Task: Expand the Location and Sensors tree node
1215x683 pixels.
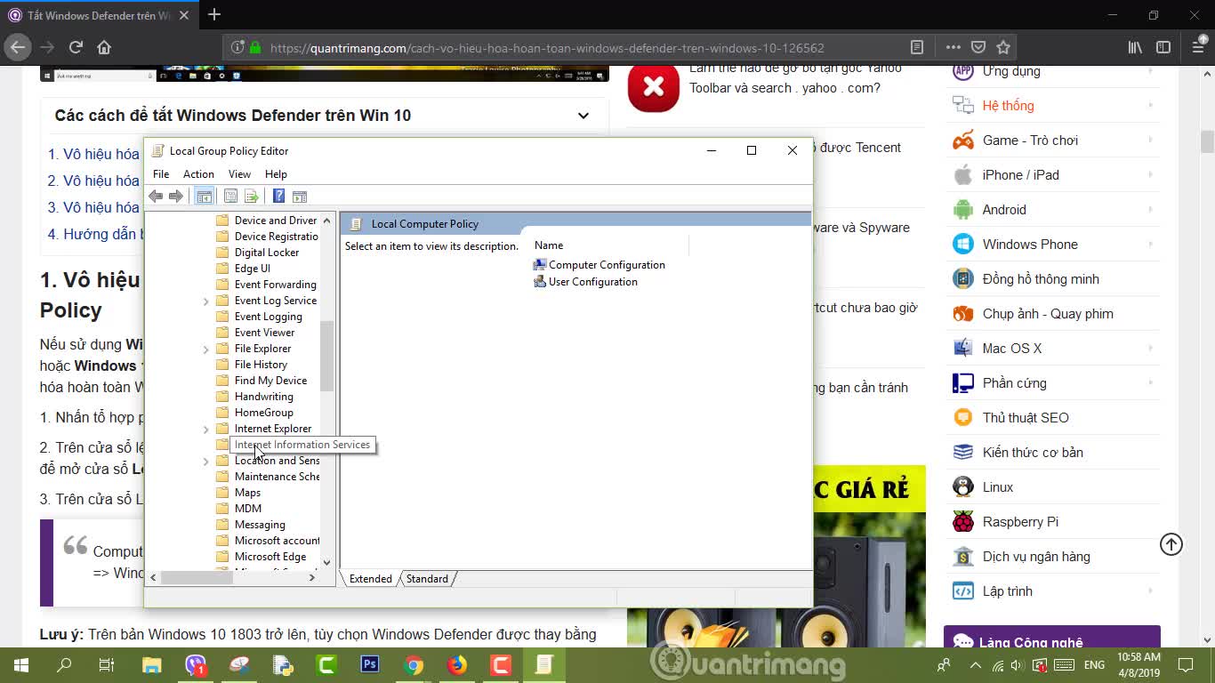Action: [x=206, y=462]
